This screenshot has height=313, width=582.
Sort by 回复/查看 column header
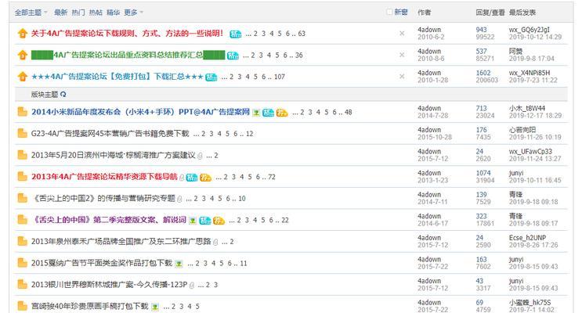tap(490, 13)
